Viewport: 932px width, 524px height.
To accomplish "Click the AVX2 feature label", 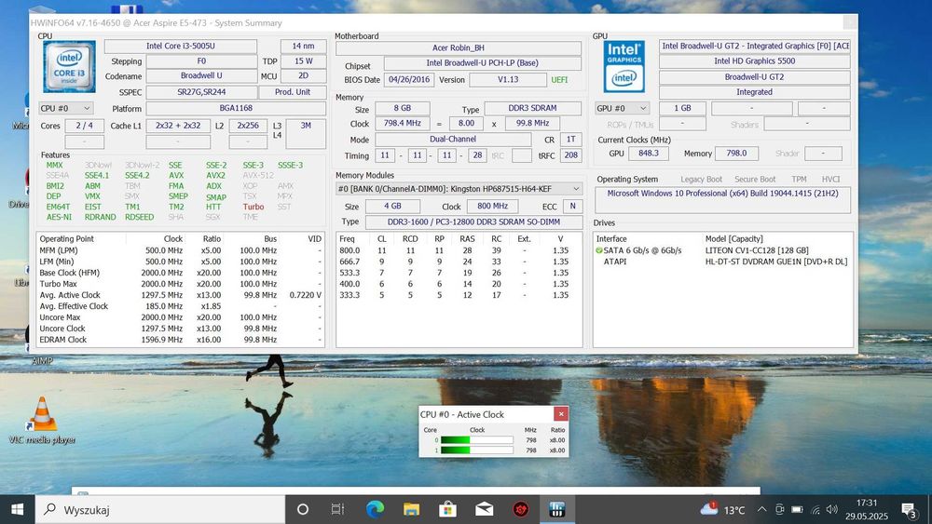I will tap(216, 176).
